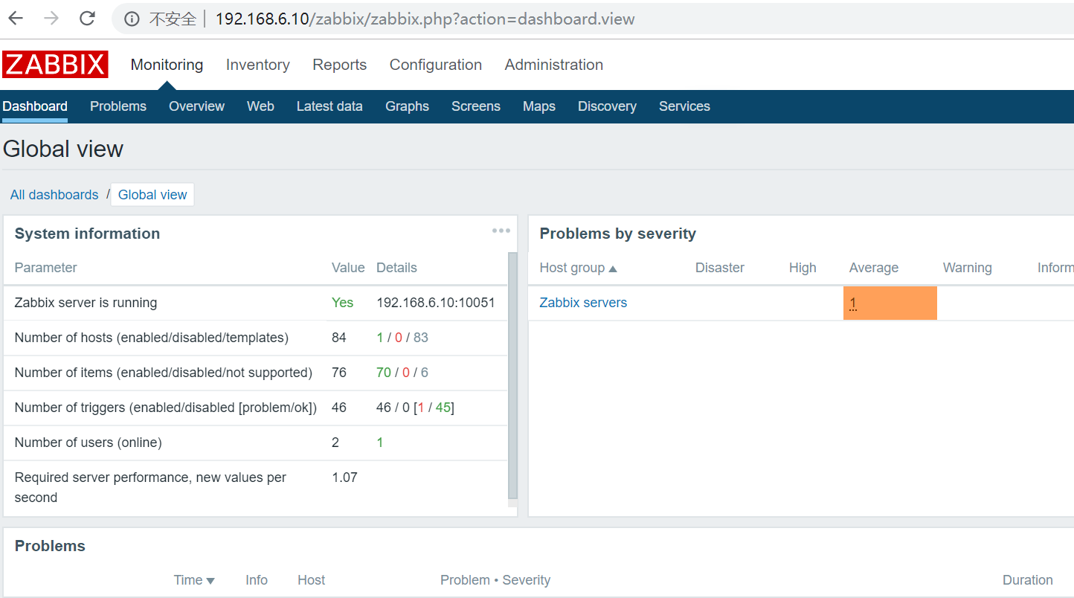
Task: Click the '76' items value
Action: point(339,373)
